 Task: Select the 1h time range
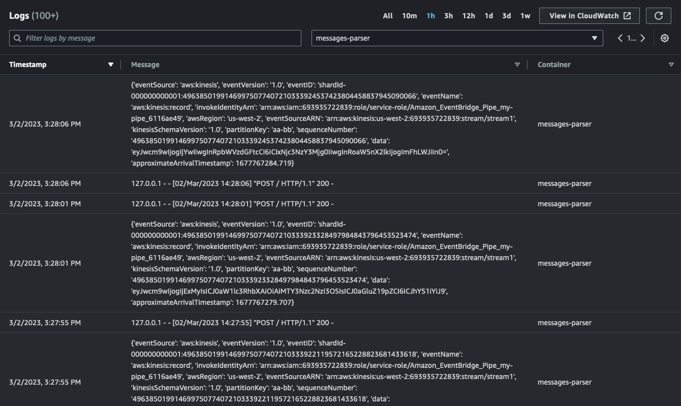pos(430,16)
